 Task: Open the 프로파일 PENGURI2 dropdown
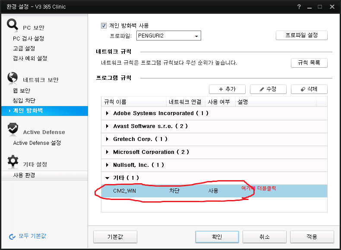[x=168, y=36]
